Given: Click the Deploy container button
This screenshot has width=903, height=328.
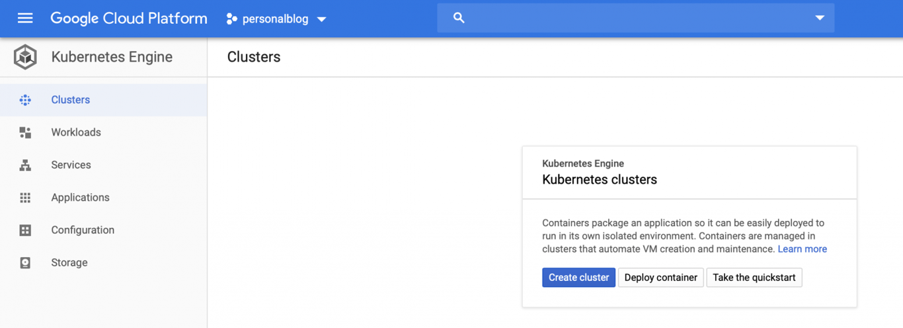Looking at the screenshot, I should [660, 278].
